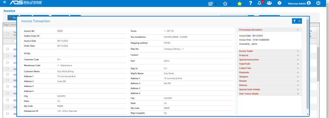The height and width of the screenshot is (118, 329).
Task: Expand the Total Profit section
Action: pyautogui.click(x=270, y=64)
